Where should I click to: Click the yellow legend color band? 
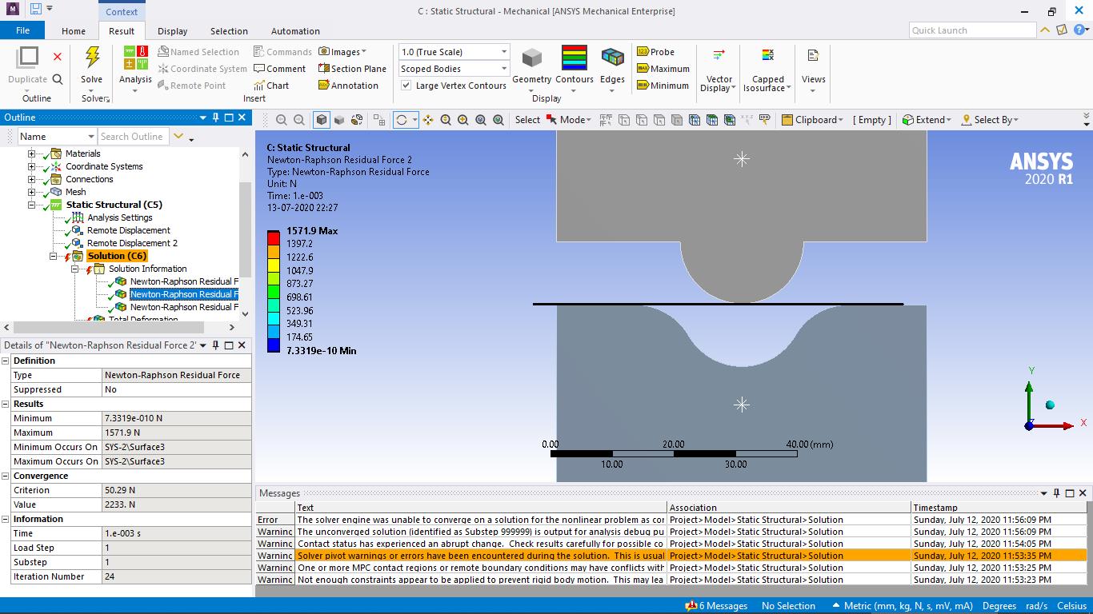(x=274, y=264)
